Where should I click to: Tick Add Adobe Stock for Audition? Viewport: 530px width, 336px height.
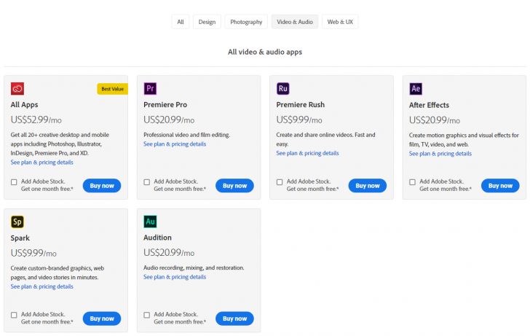pos(147,315)
